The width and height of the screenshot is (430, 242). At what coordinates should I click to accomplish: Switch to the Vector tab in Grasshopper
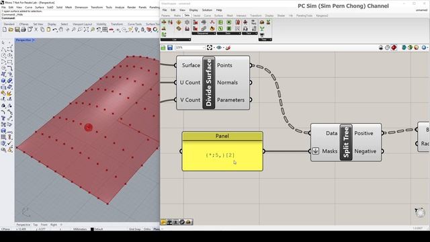coord(197,16)
